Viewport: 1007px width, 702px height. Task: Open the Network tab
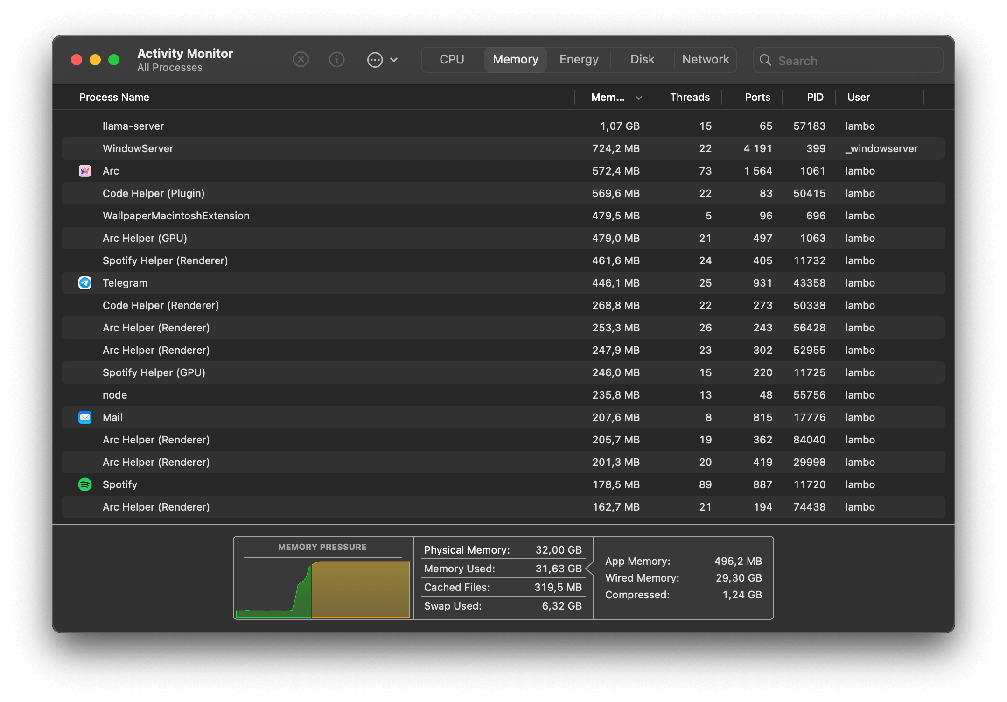click(x=705, y=59)
